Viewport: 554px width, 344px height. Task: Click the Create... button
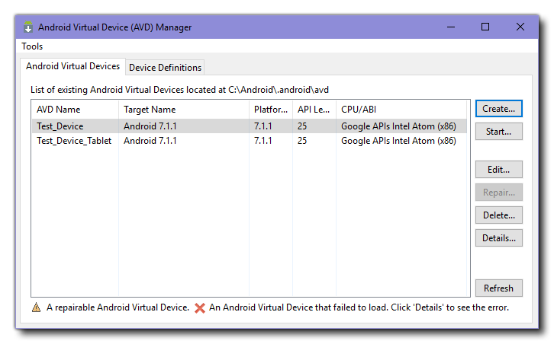click(498, 109)
